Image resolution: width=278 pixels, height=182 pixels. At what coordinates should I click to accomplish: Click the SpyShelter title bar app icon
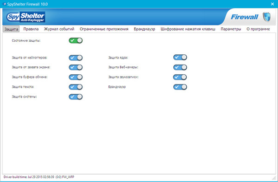[x=5, y=4]
